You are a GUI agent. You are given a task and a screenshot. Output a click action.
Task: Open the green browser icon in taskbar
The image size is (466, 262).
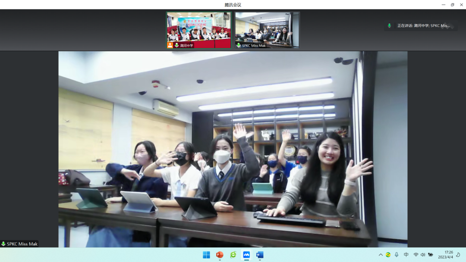point(233,255)
